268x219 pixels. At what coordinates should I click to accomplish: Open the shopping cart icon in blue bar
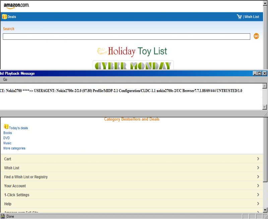(x=239, y=17)
